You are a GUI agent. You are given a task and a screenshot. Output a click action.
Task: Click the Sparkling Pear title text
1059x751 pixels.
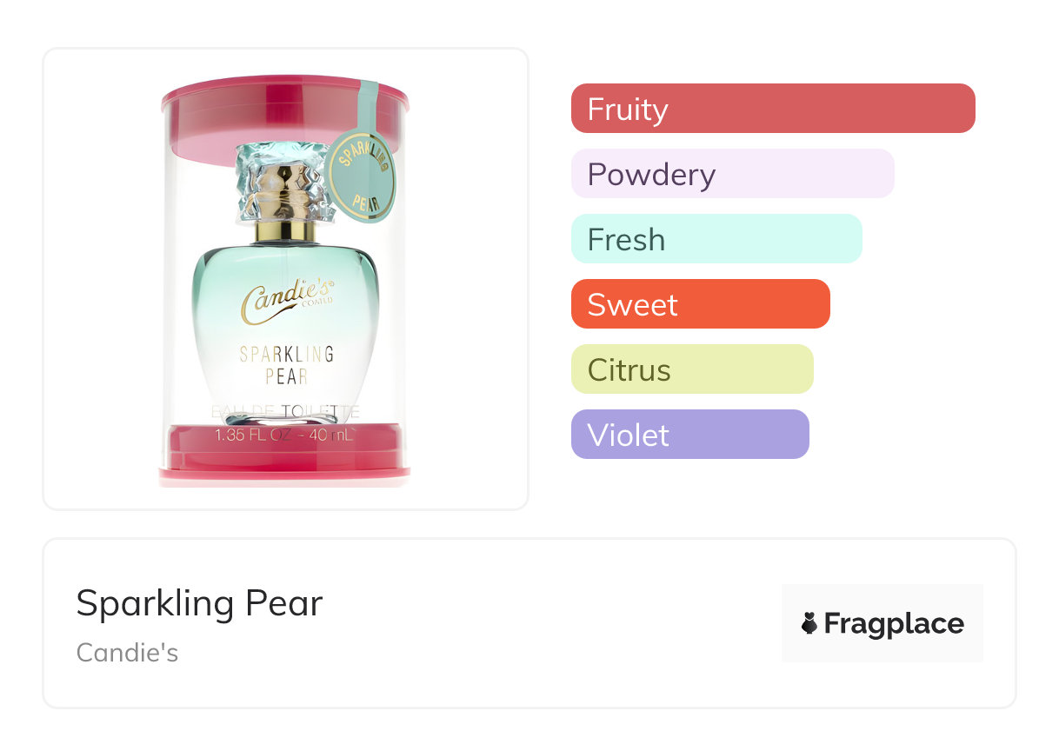tap(199, 603)
